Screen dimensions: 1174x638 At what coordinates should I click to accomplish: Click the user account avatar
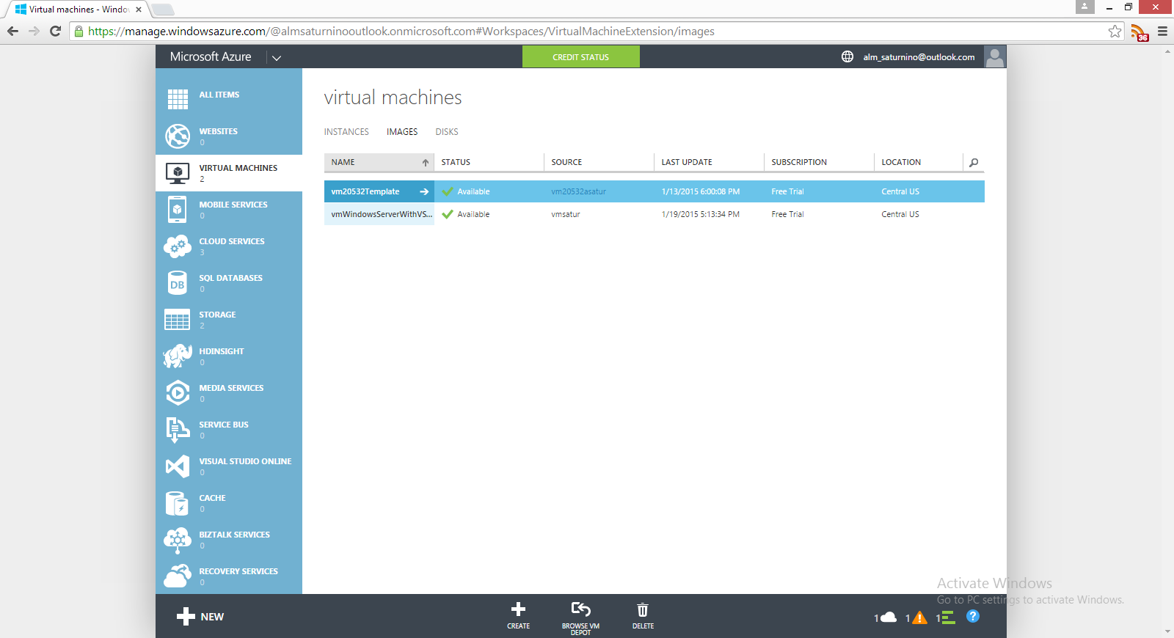click(x=995, y=56)
